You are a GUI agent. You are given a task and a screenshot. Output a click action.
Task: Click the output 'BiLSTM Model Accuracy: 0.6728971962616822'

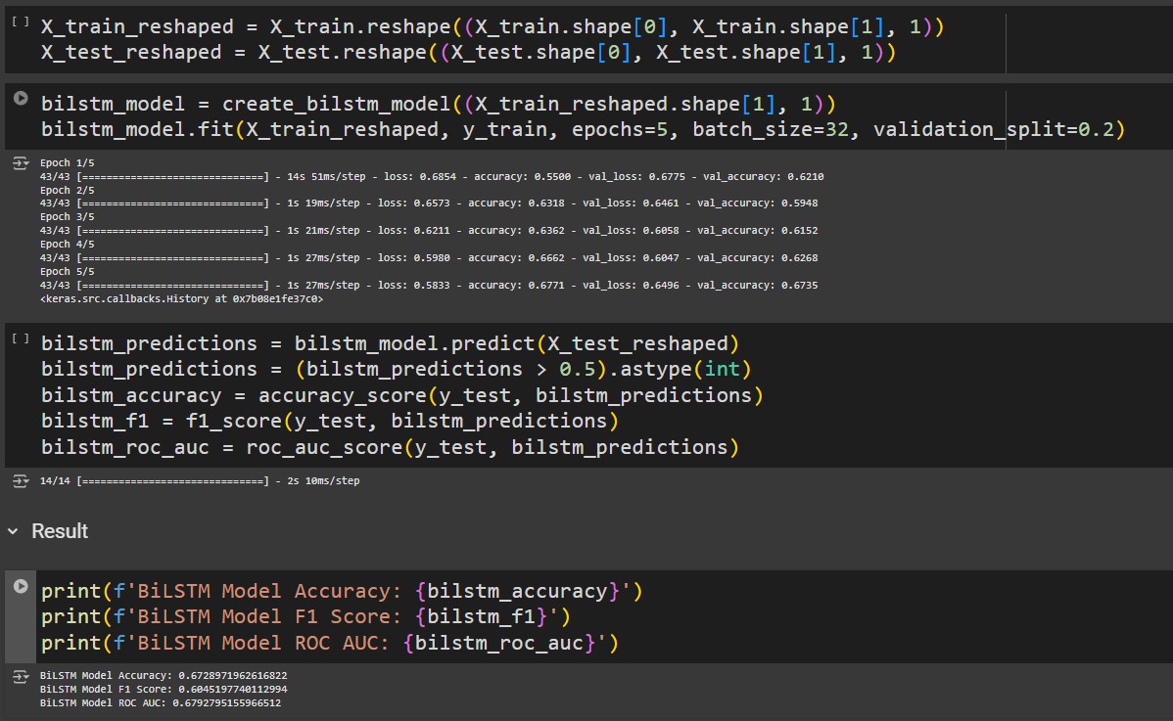pyautogui.click(x=164, y=675)
